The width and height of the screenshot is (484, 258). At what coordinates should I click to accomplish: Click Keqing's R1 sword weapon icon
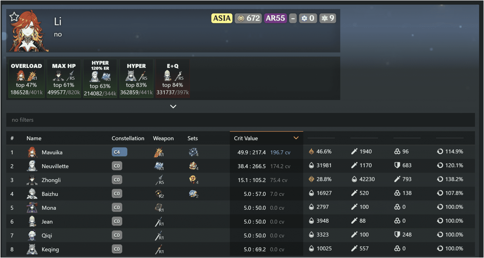[x=159, y=249]
